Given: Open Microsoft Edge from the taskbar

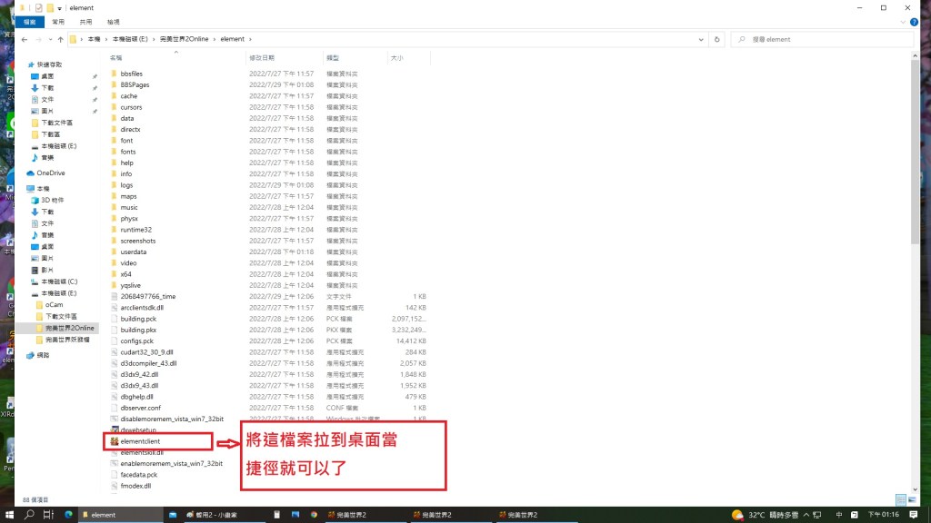Looking at the screenshot, I should coord(68,515).
